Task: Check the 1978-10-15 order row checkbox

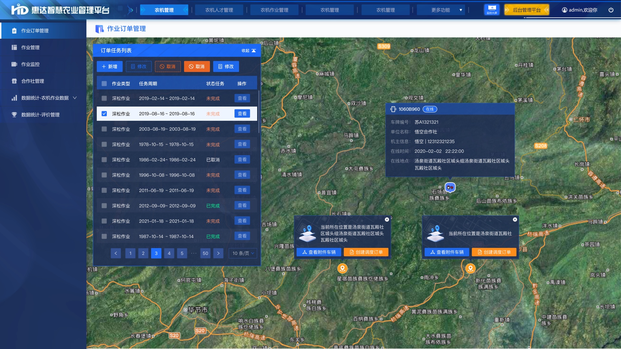Action: point(104,144)
